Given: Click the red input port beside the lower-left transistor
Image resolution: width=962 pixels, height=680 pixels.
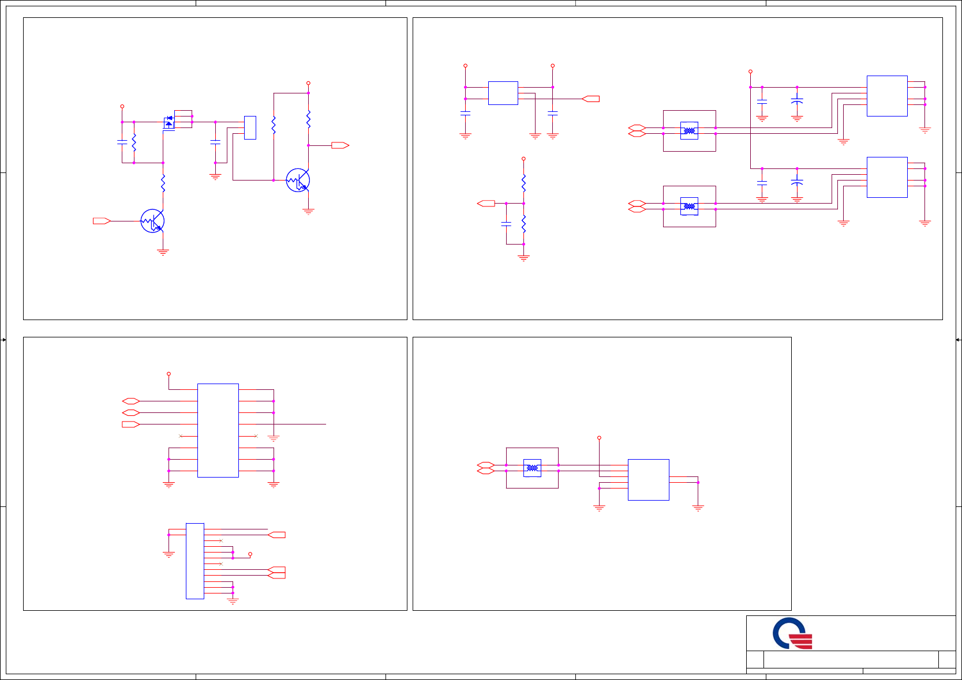Looking at the screenshot, I should pyautogui.click(x=102, y=221).
